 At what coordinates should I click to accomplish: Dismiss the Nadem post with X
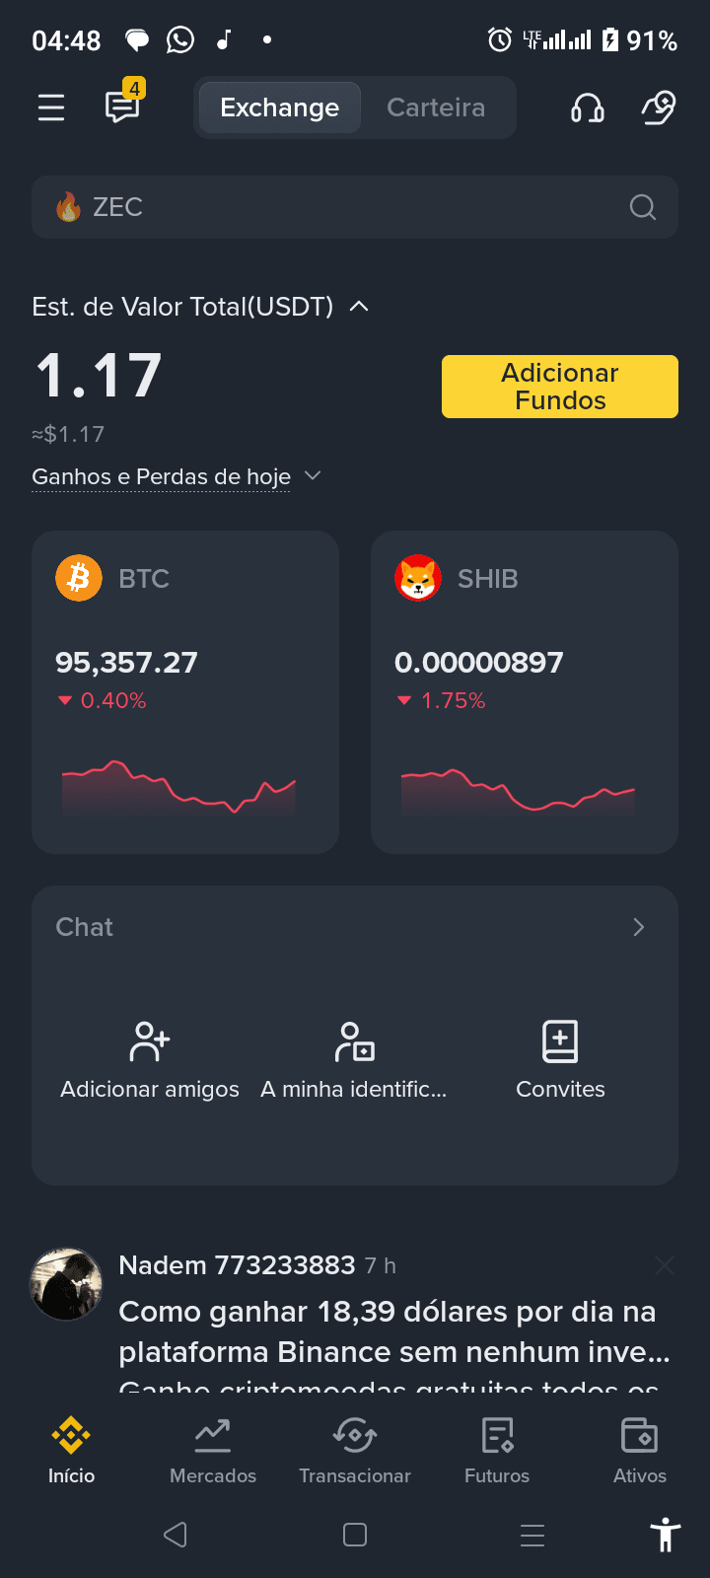pyautogui.click(x=665, y=1265)
